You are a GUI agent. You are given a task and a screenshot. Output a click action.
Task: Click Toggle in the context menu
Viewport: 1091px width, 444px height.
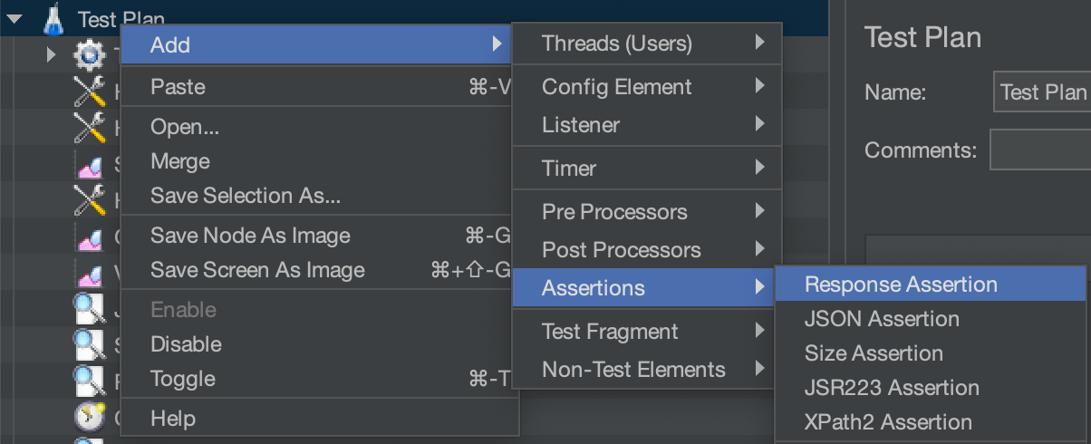[182, 379]
